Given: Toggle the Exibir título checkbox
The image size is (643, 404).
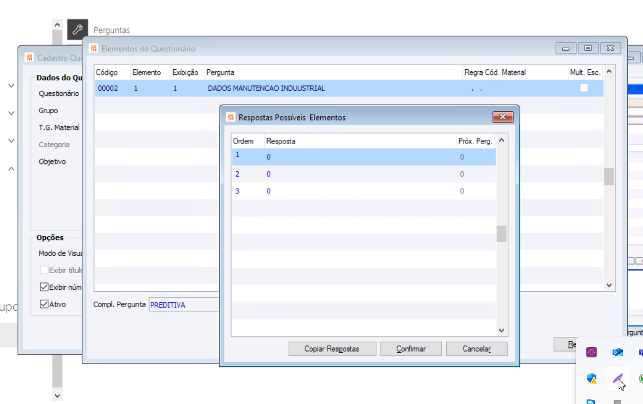Looking at the screenshot, I should pyautogui.click(x=44, y=270).
